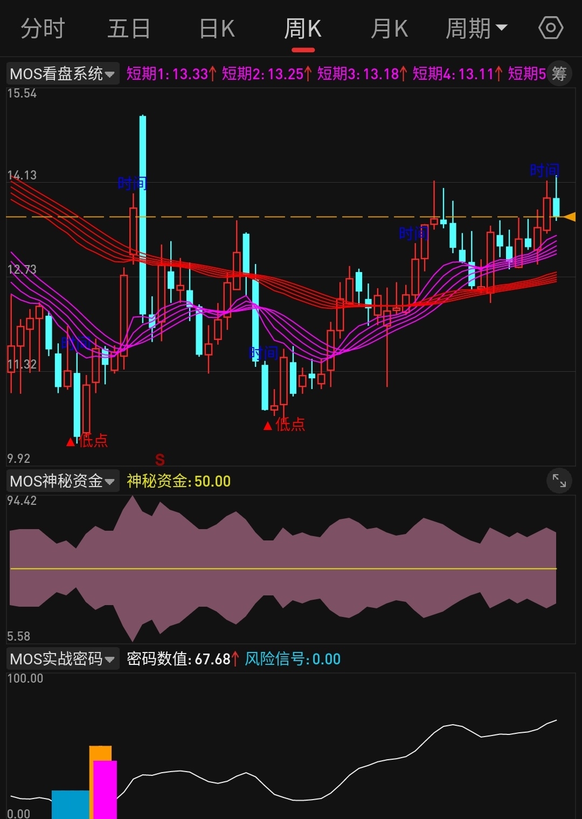
Task: Tap the 94.42 axis label in 神秘资金 panel
Action: click(22, 501)
